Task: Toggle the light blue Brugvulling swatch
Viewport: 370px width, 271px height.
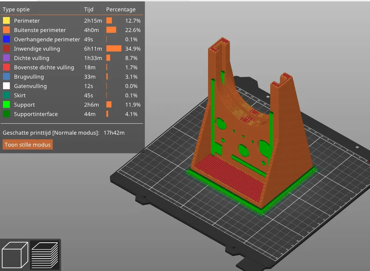Action: pyautogui.click(x=6, y=77)
